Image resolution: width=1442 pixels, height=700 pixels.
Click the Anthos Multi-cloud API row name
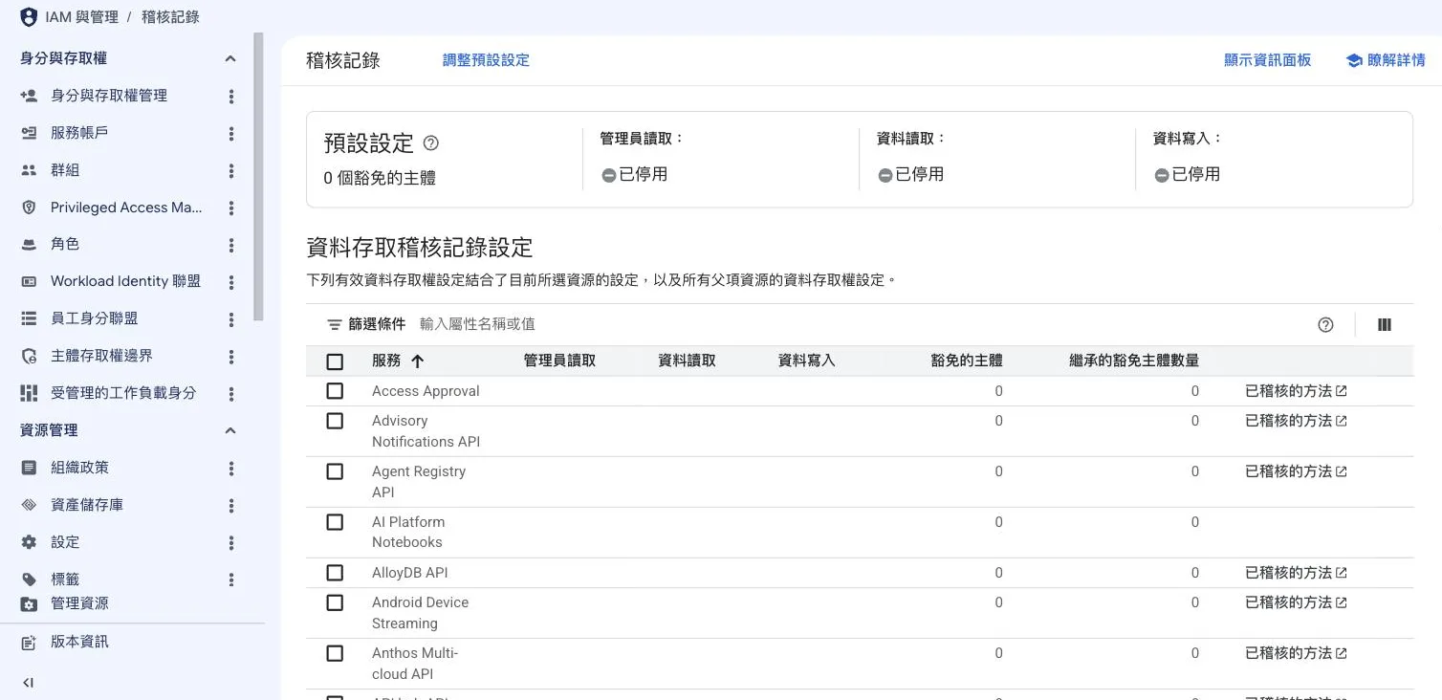[x=415, y=664]
